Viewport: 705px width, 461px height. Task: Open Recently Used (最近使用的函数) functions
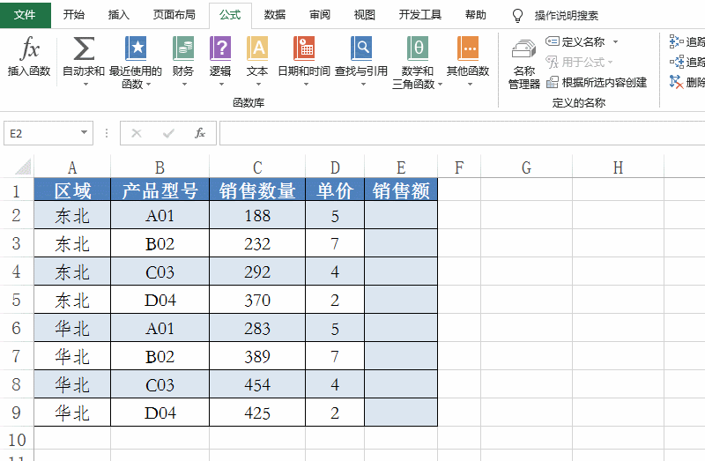136,62
